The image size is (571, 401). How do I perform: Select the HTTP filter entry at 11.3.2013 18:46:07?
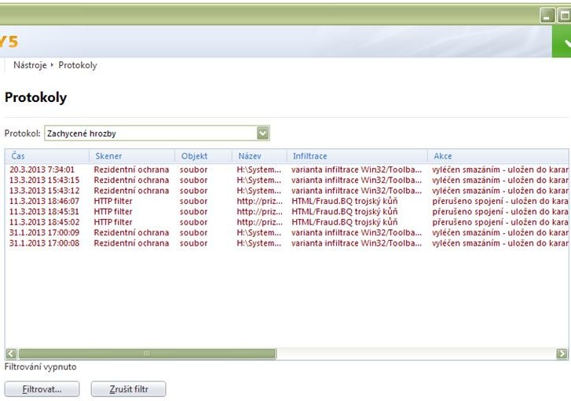(x=44, y=201)
